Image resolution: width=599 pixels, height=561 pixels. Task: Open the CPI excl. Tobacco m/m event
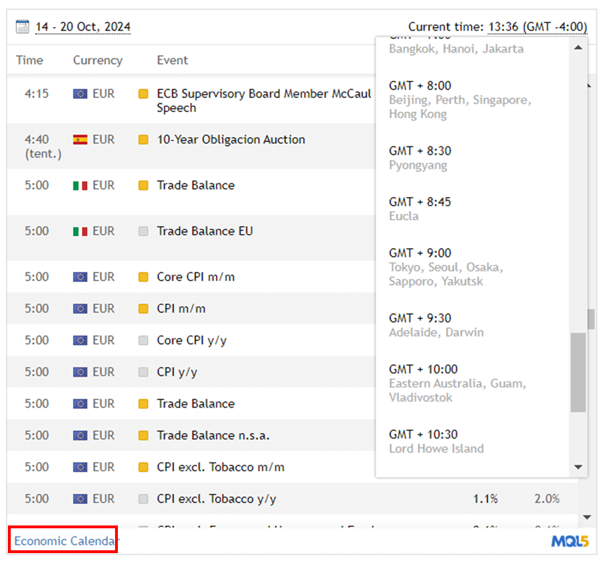[221, 467]
